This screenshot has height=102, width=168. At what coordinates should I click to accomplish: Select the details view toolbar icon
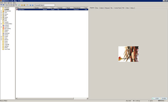pyautogui.click(x=13, y=5)
